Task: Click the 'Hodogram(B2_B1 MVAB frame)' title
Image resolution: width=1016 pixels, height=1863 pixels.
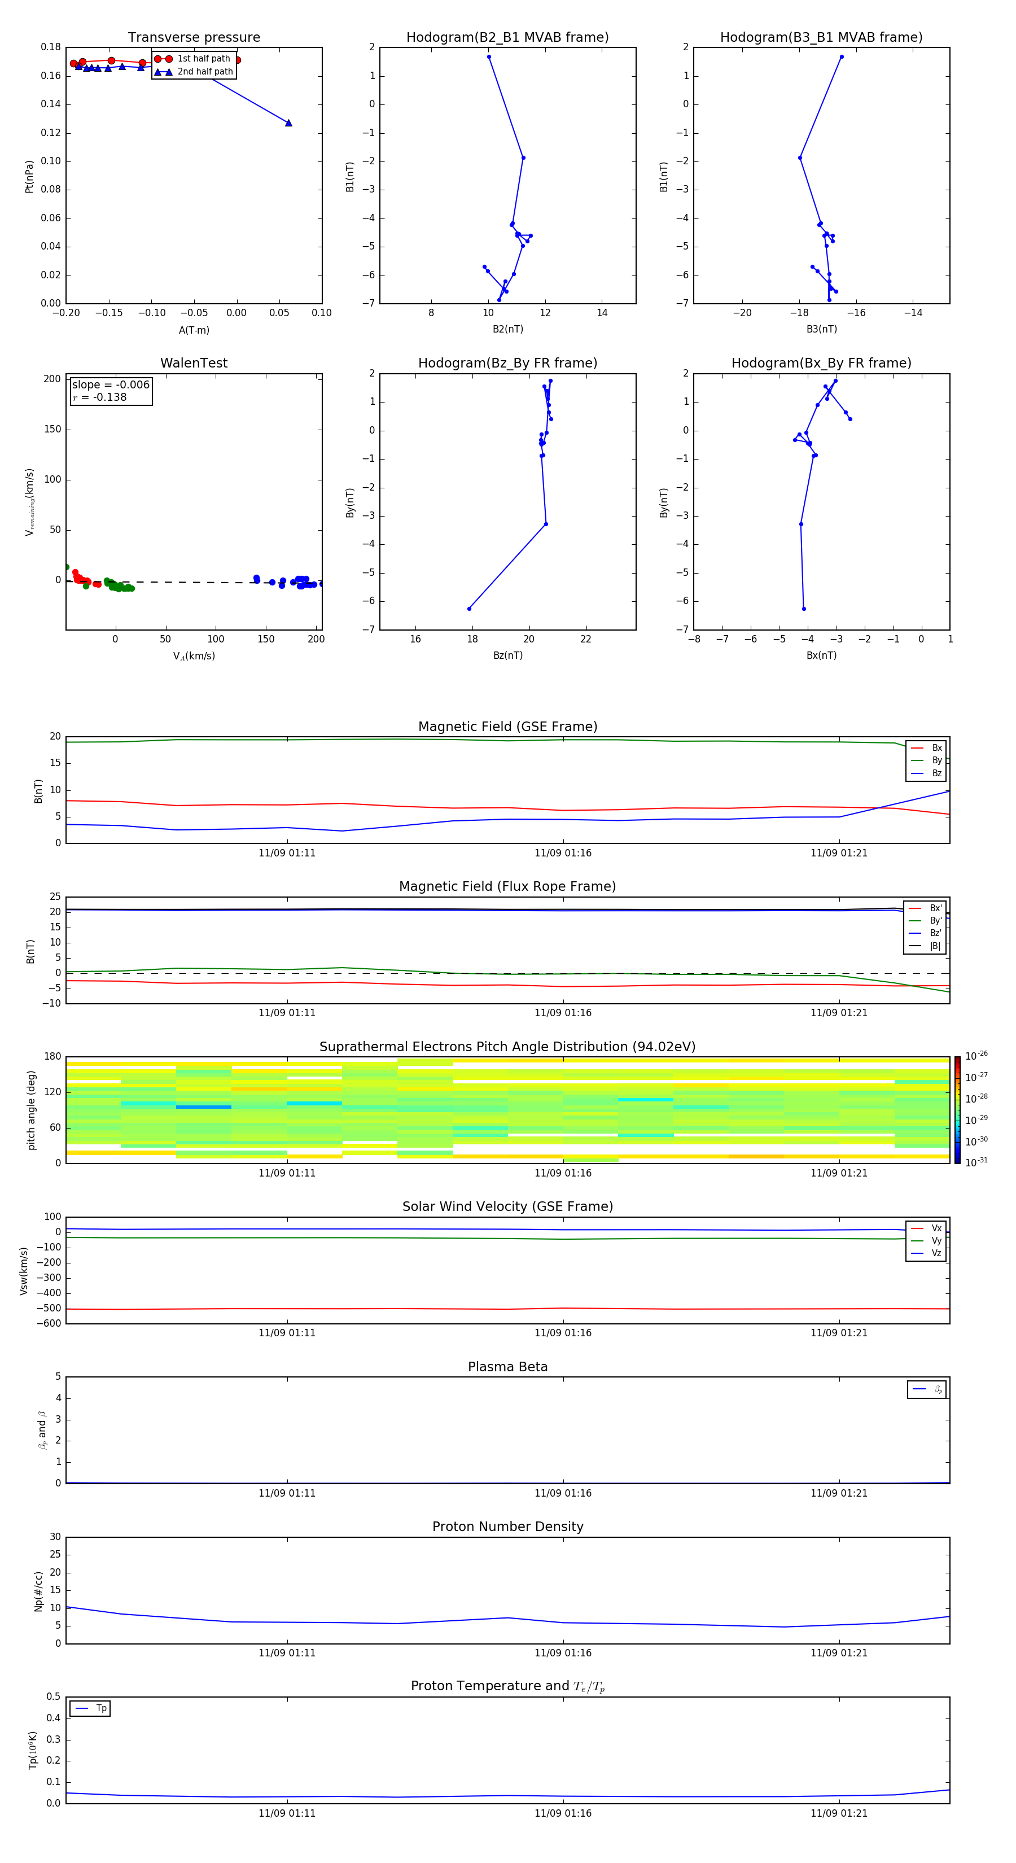Action: (507, 38)
